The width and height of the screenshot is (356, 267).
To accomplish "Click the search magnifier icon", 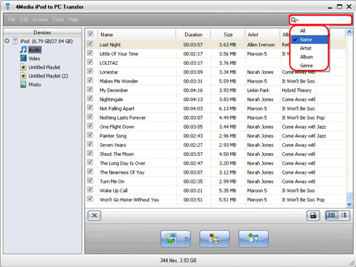I will tap(294, 20).
